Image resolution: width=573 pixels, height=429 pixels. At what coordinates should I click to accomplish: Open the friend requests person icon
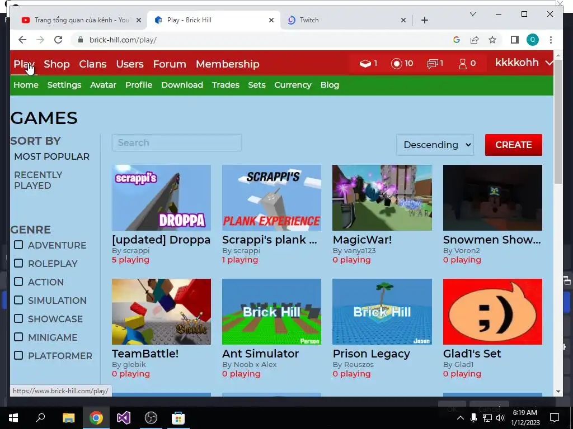463,64
